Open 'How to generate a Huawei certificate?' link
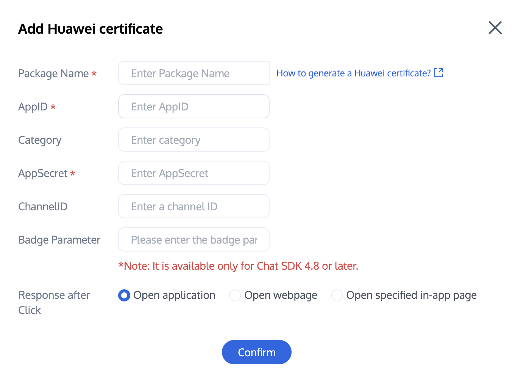Image resolution: width=521 pixels, height=382 pixels. coord(353,73)
